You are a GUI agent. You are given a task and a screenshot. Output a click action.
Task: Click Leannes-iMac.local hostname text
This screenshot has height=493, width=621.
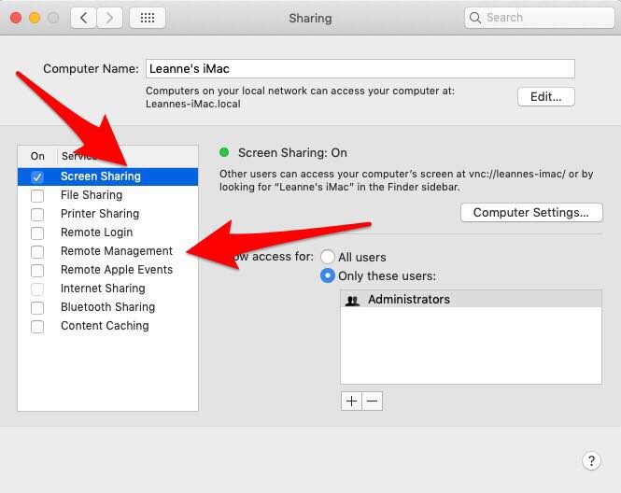[193, 105]
